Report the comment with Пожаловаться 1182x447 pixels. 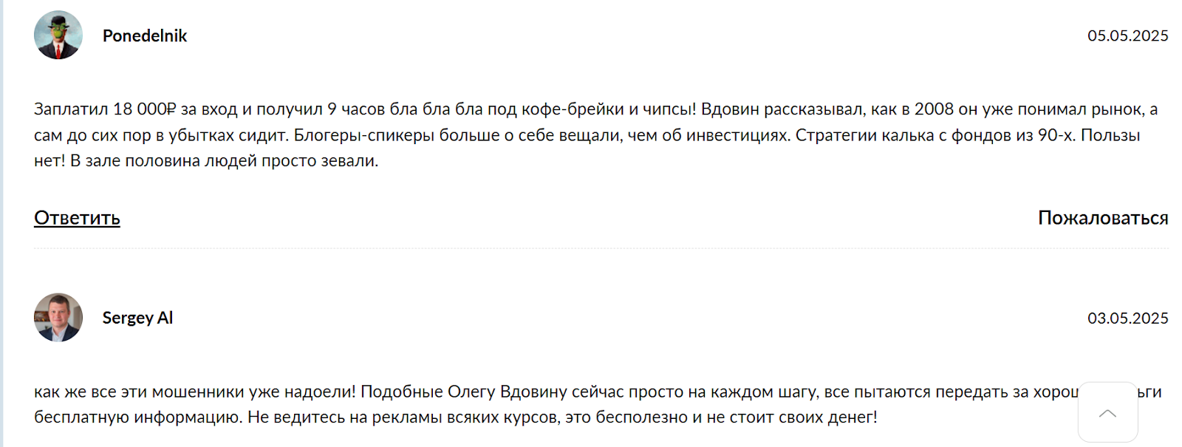point(1102,218)
